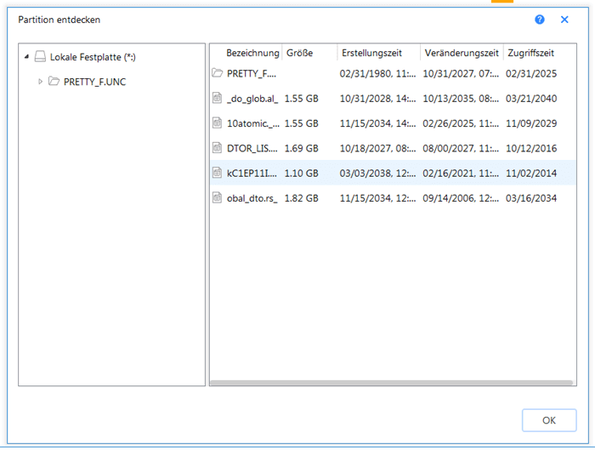The height and width of the screenshot is (450, 595).
Task: Click the obal_dto.rs_ file icon
Action: (x=218, y=198)
